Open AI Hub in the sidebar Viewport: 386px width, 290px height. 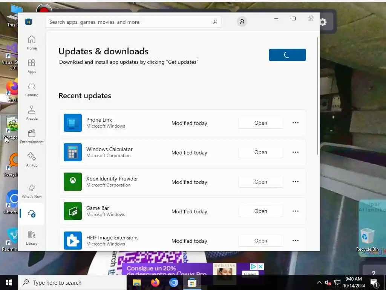(32, 160)
